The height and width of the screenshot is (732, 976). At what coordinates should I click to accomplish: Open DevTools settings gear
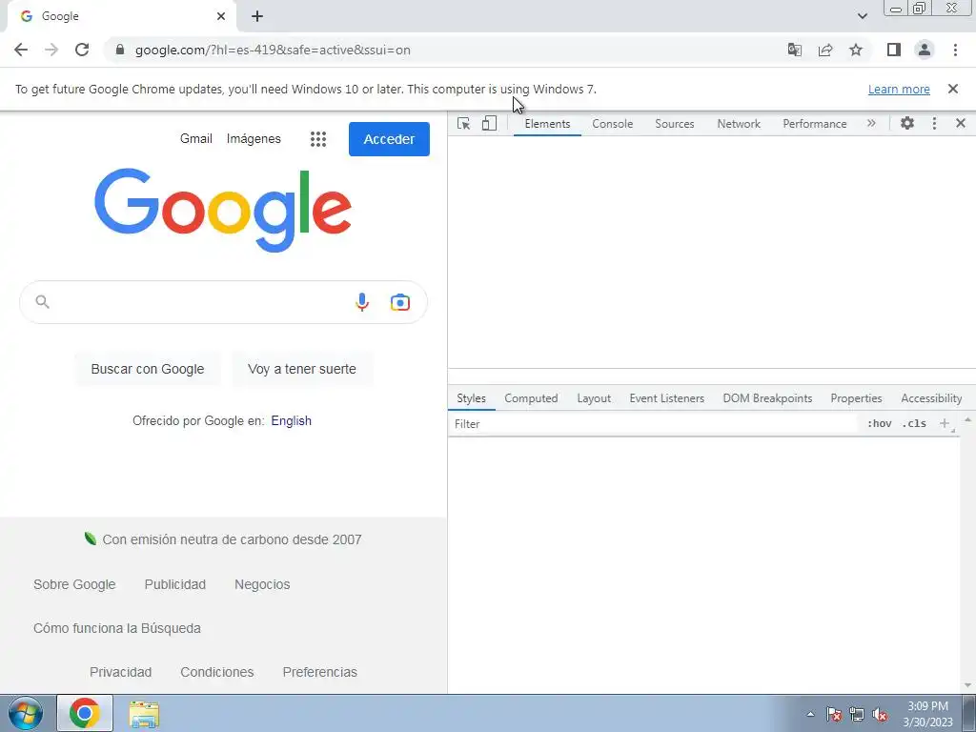click(x=907, y=123)
